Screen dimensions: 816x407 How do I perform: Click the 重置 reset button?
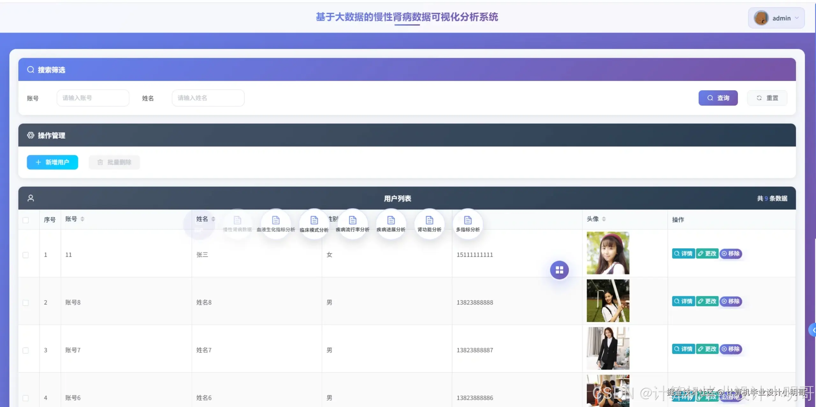point(767,98)
